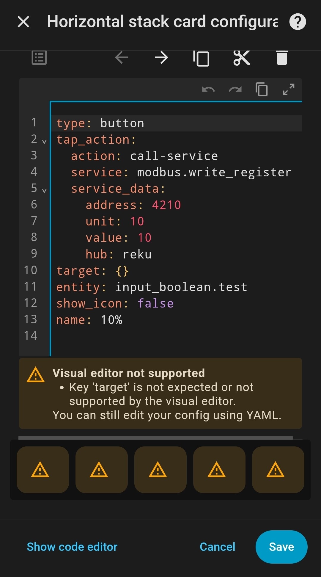Click Show code editor link
Image resolution: width=321 pixels, height=577 pixels.
tap(72, 547)
